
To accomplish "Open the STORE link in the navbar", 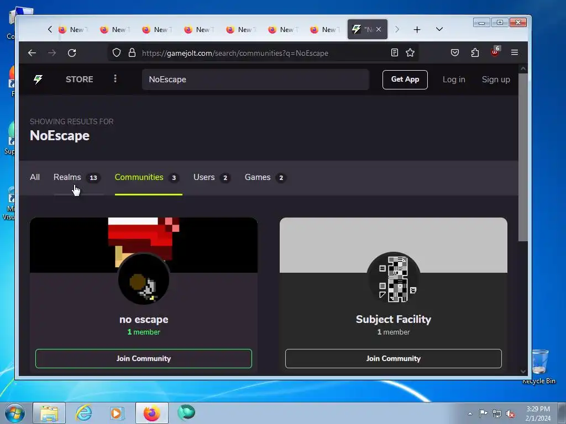I will click(80, 79).
